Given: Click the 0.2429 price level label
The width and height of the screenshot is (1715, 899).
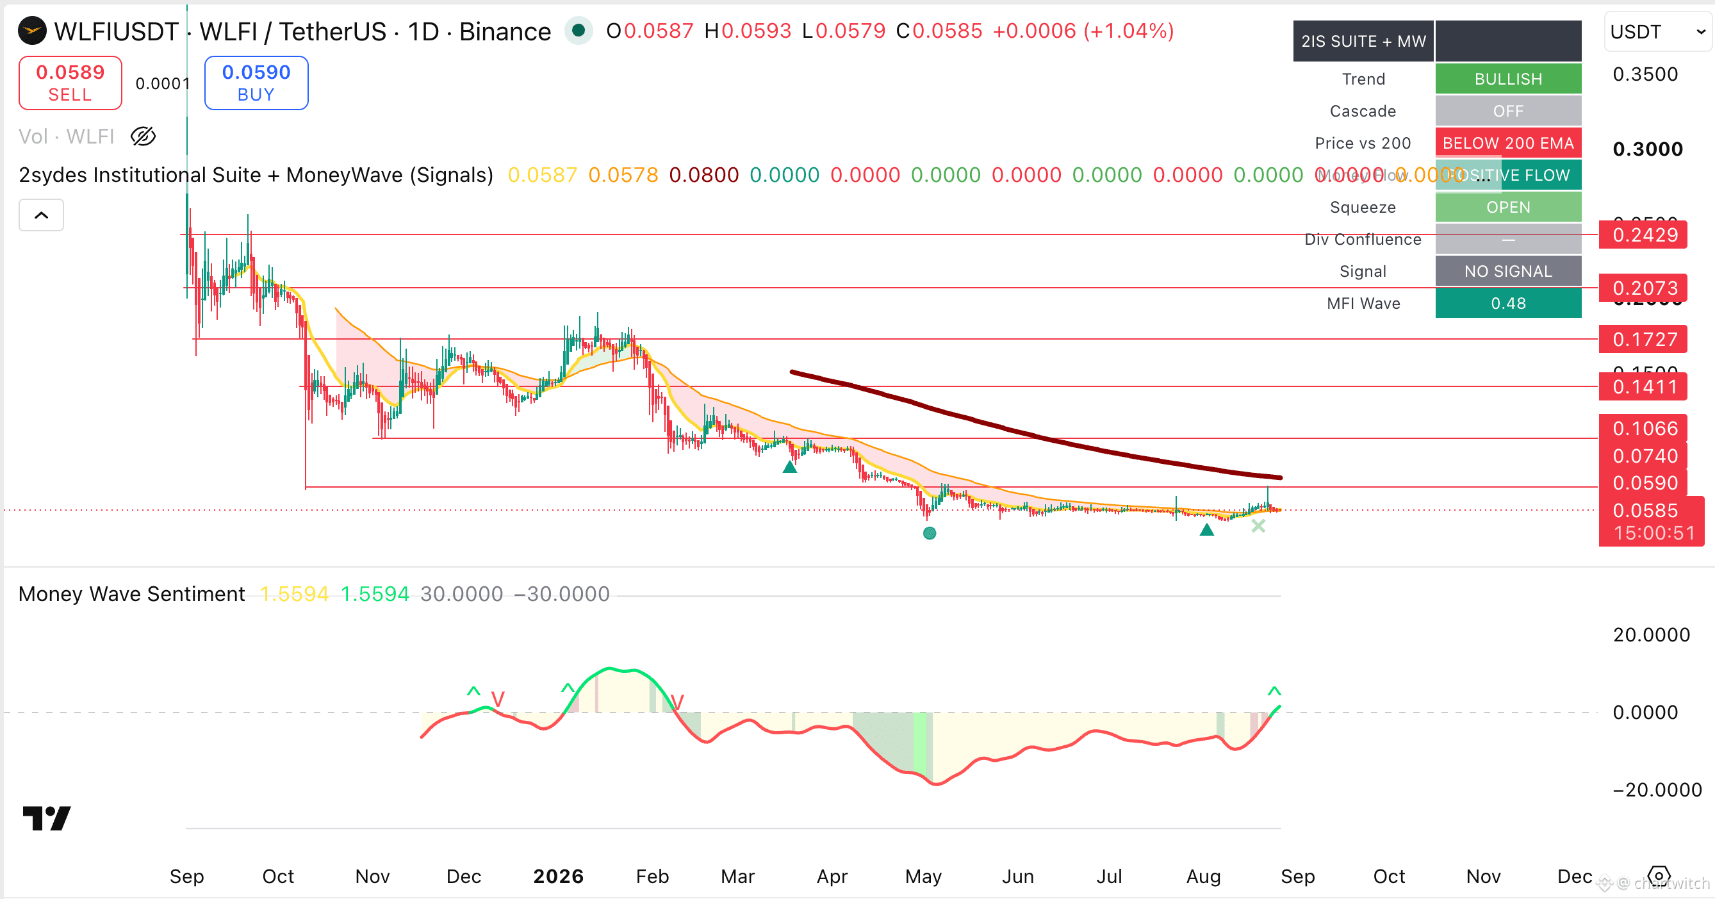Looking at the screenshot, I should 1643,235.
